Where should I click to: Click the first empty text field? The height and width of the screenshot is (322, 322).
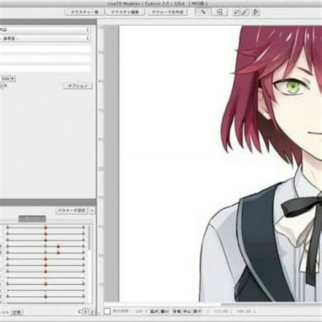point(46,49)
